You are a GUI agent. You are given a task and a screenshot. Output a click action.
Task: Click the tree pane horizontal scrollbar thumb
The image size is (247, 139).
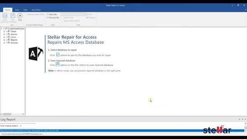[7, 114]
